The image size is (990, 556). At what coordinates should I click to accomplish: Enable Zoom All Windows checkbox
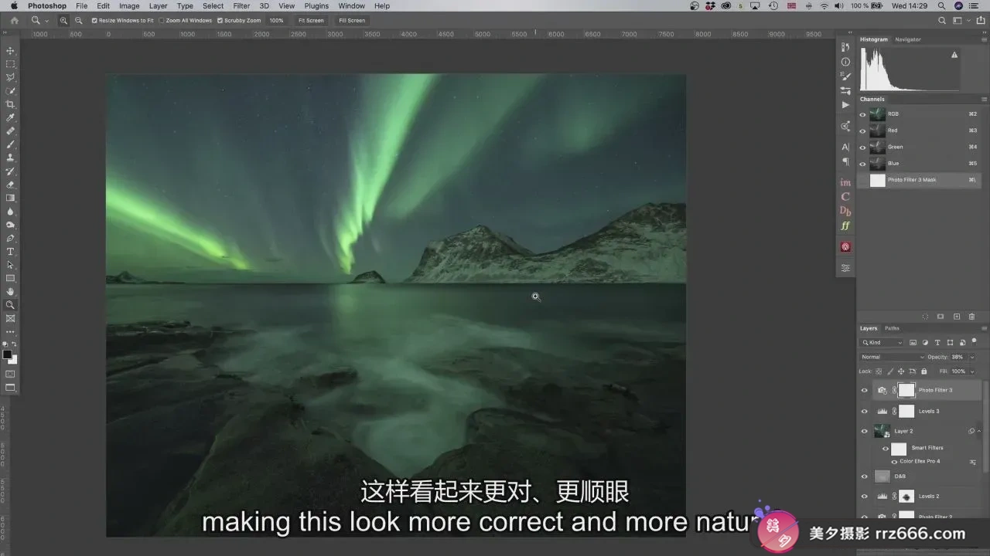(x=162, y=20)
